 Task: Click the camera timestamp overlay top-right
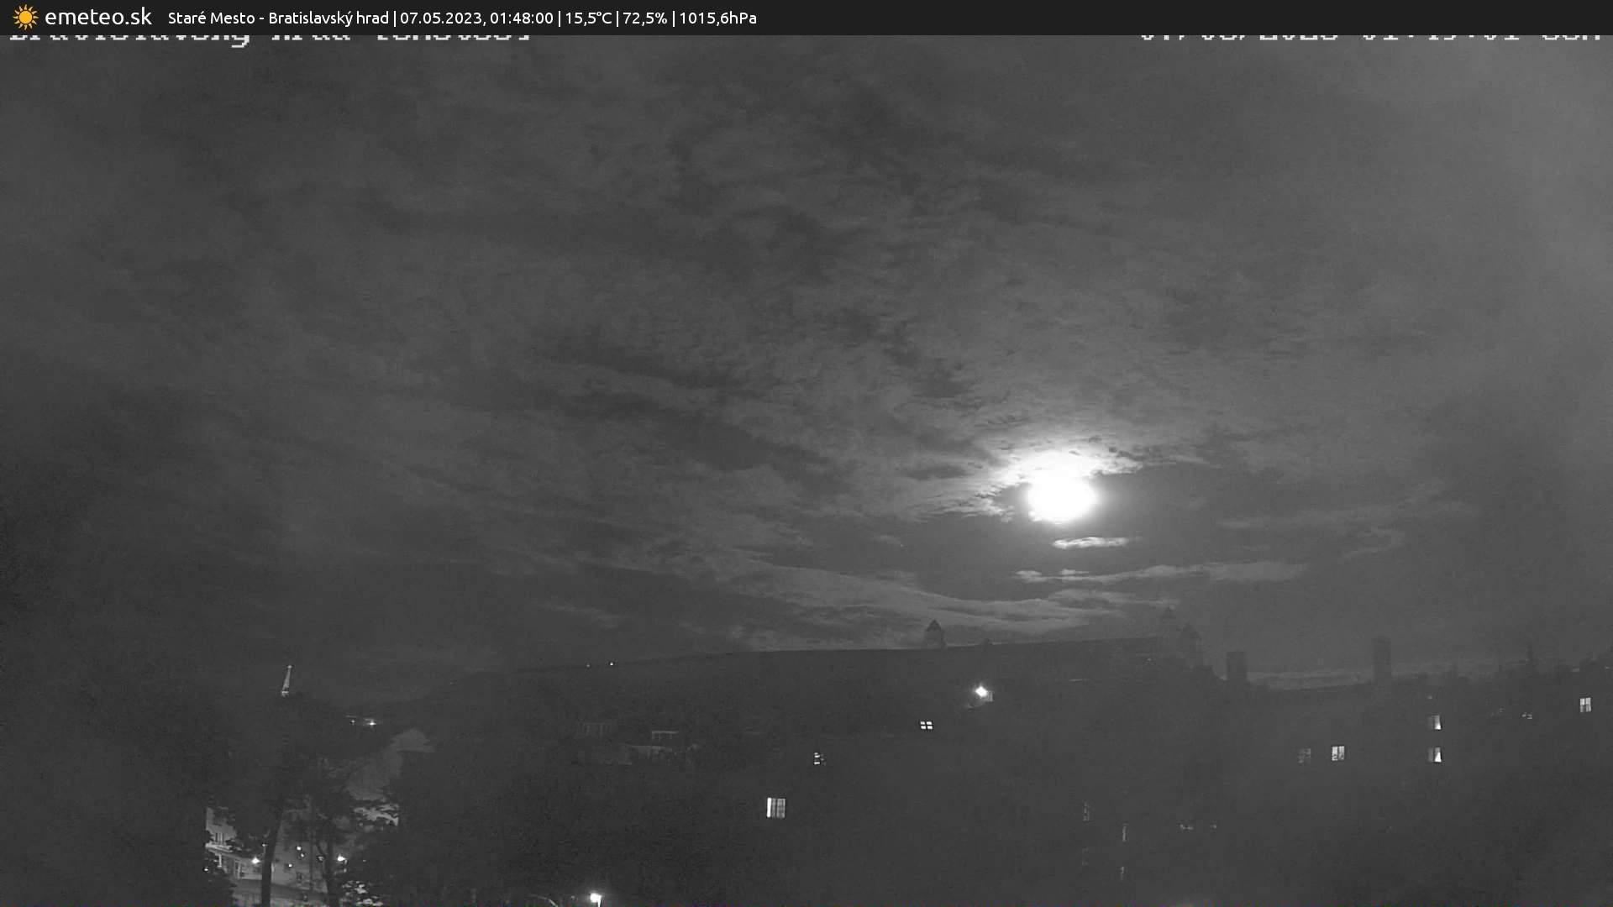(x=1369, y=37)
